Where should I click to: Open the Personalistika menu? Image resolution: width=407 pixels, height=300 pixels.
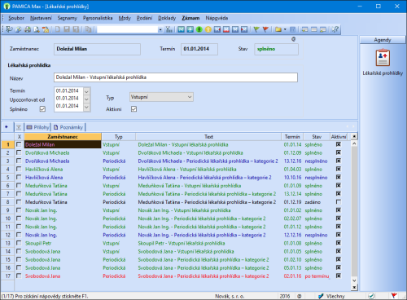[x=98, y=18]
